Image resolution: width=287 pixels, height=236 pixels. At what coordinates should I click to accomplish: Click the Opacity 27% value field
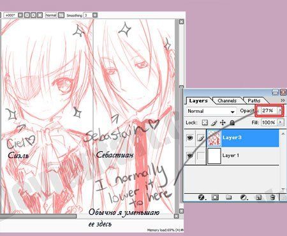[268, 110]
